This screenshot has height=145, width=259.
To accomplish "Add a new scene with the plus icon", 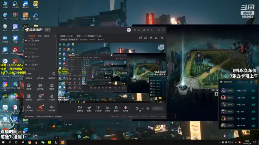I will coord(55,36).
